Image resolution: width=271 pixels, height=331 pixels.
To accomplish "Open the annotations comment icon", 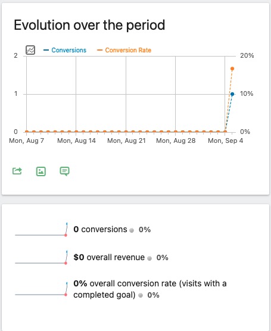I will (65, 171).
